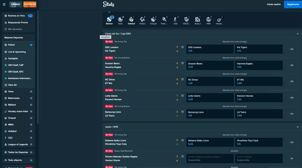
Task: Open Todo eSports entry
Action: (19, 160)
